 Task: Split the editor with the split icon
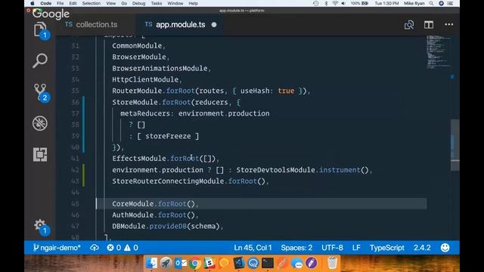pyautogui.click(x=429, y=25)
